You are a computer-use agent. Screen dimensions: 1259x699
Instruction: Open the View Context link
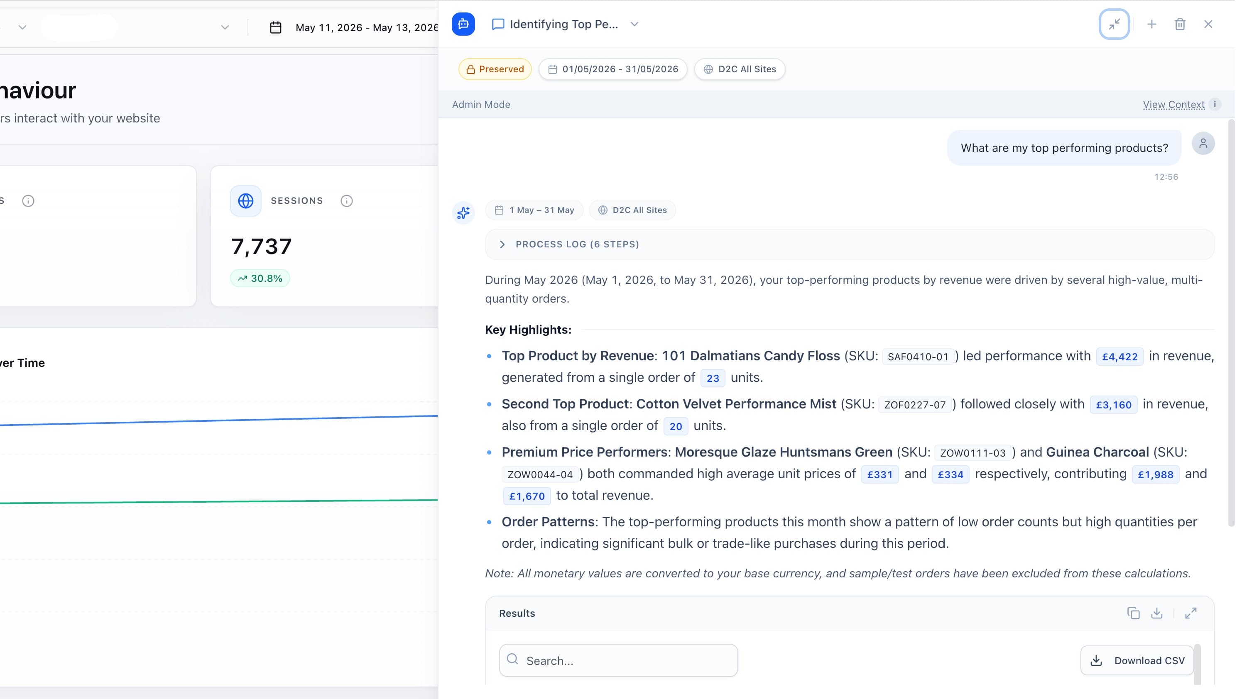tap(1173, 105)
